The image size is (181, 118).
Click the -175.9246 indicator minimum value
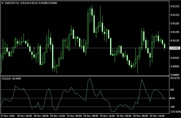tap(175, 112)
